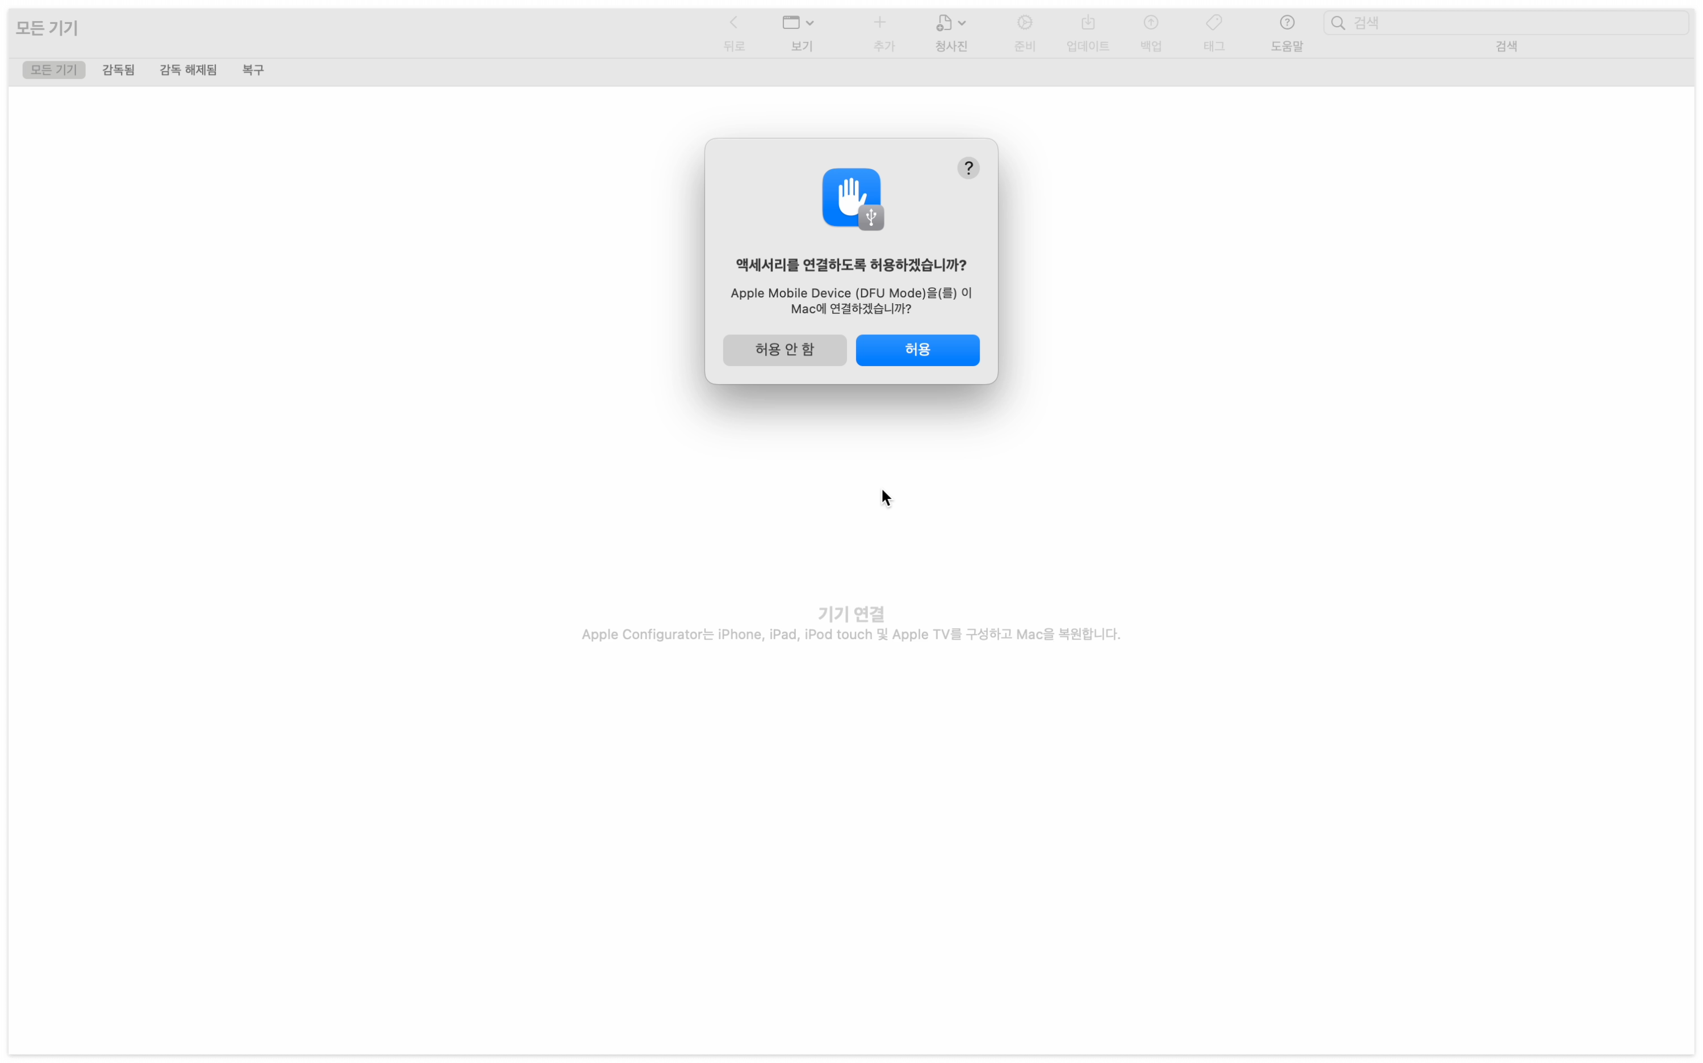This screenshot has height=1063, width=1703.
Task: Select the 모든 기기 filter tab
Action: 53,70
